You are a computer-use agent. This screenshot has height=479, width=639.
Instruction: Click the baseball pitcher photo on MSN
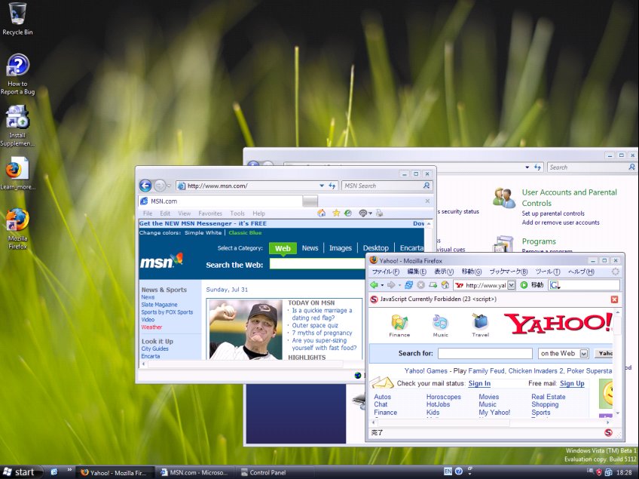[246, 330]
